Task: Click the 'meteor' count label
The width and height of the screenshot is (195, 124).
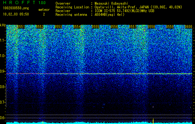Action: point(44,10)
